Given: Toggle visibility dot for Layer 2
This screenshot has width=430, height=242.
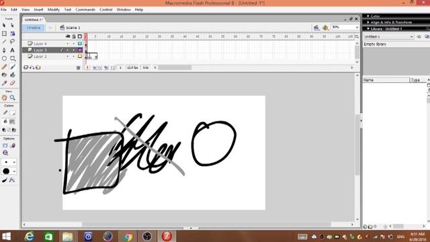Looking at the screenshot, I should (68, 56).
